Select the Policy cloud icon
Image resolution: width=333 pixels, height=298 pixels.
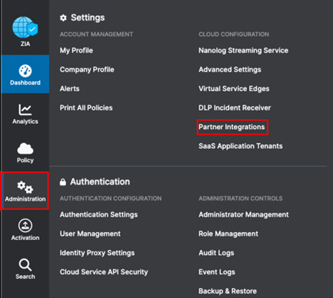(x=25, y=148)
